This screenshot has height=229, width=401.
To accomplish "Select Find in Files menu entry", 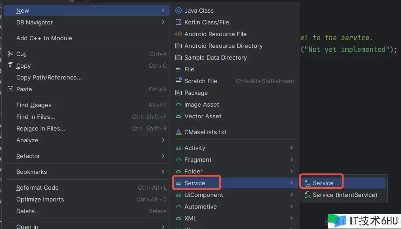I will pyautogui.click(x=35, y=117).
